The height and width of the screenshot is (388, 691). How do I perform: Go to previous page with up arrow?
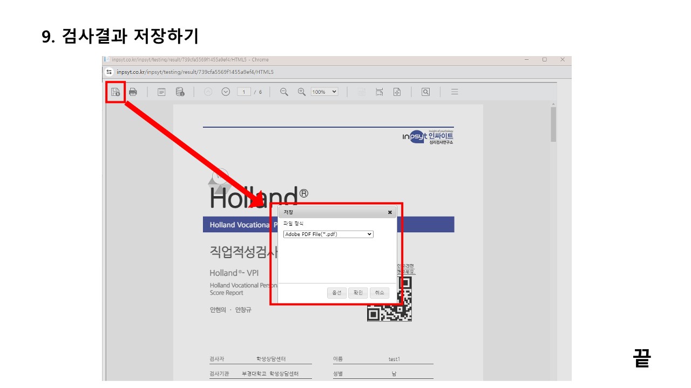208,92
